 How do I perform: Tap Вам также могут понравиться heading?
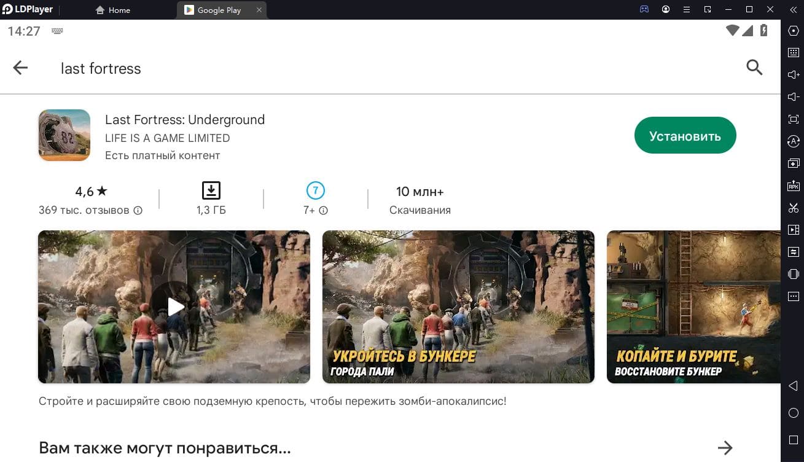click(x=165, y=448)
